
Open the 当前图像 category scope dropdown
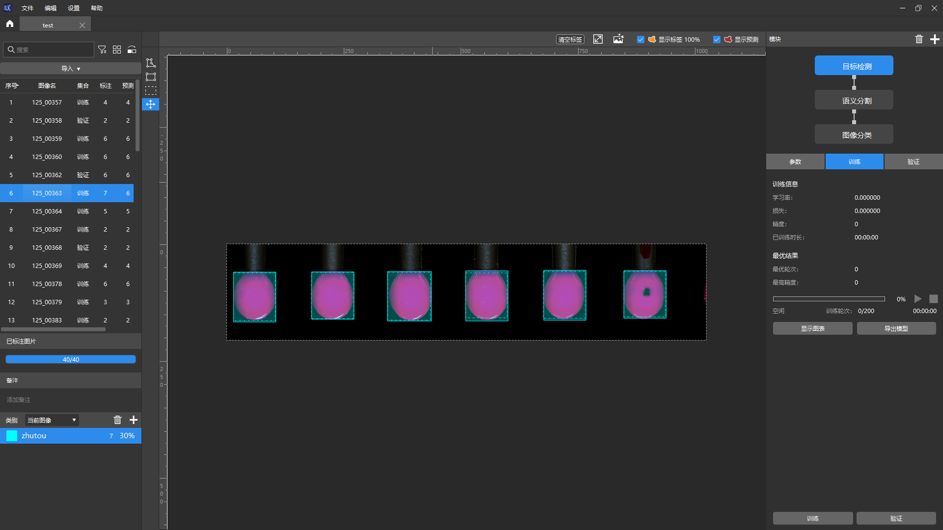point(52,420)
